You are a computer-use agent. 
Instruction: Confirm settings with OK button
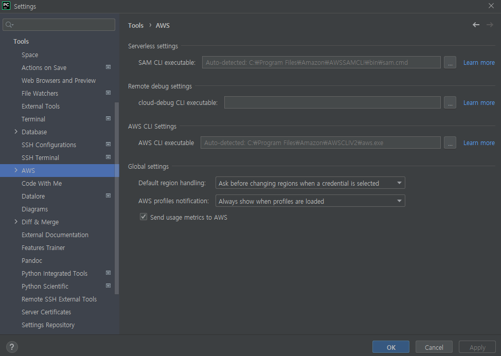(x=391, y=347)
